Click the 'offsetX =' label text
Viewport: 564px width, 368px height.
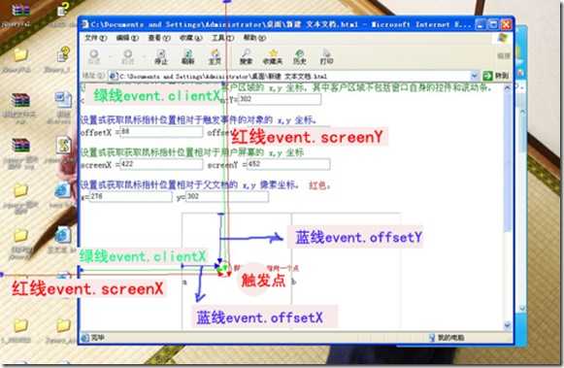click(100, 133)
